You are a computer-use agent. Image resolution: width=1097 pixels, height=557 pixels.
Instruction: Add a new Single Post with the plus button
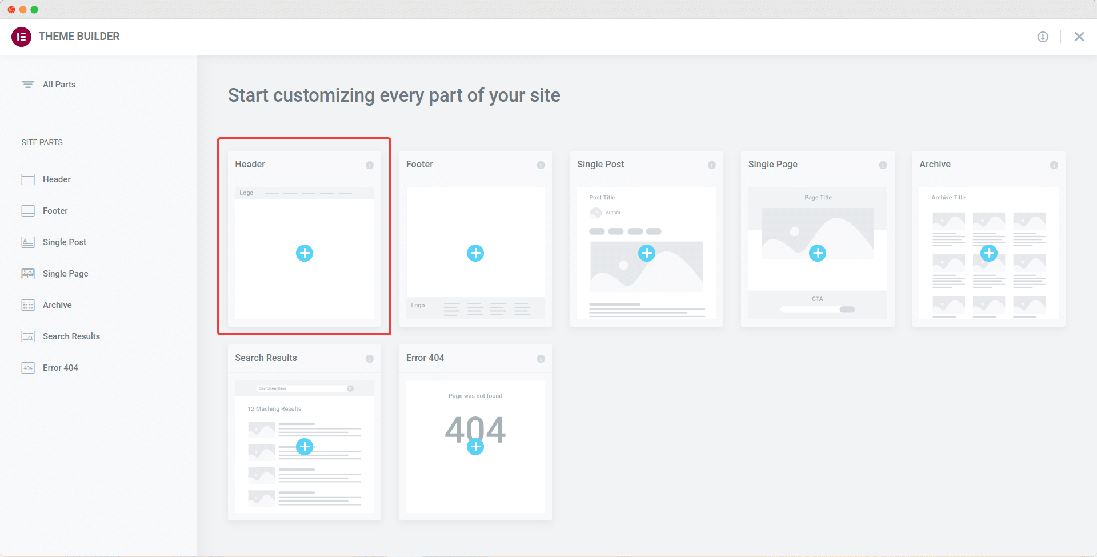point(646,253)
